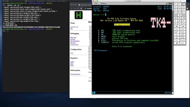190x107 pixels.
Task: Open the Devices debugging link
Action: click(73, 43)
